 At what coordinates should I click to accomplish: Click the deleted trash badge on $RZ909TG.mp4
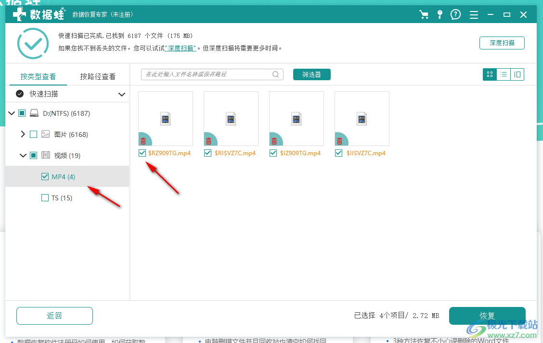point(143,141)
